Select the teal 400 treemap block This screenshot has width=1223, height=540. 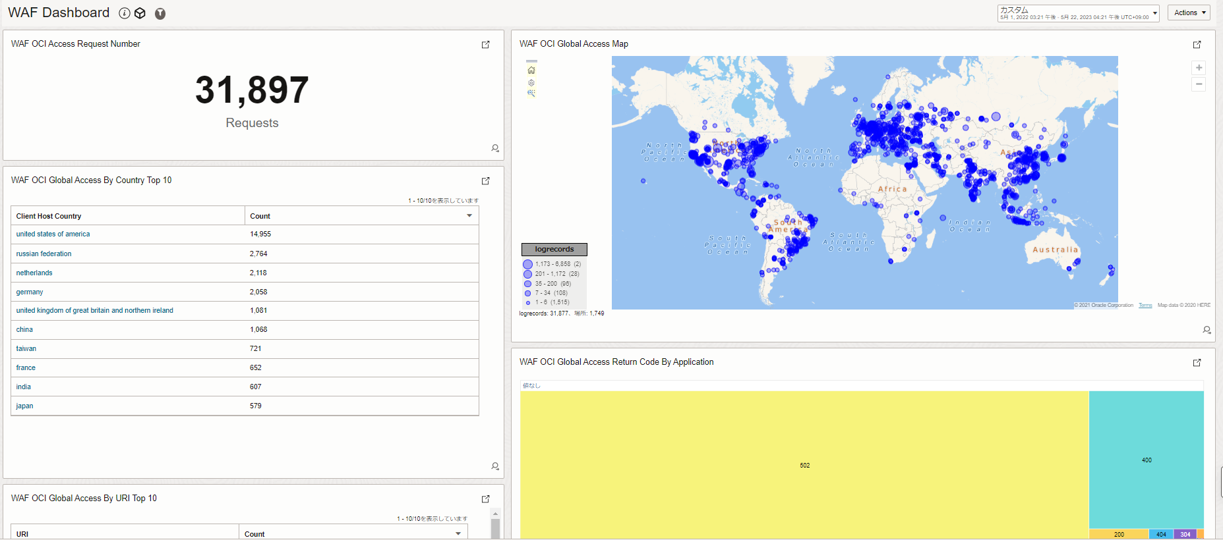coord(1146,460)
